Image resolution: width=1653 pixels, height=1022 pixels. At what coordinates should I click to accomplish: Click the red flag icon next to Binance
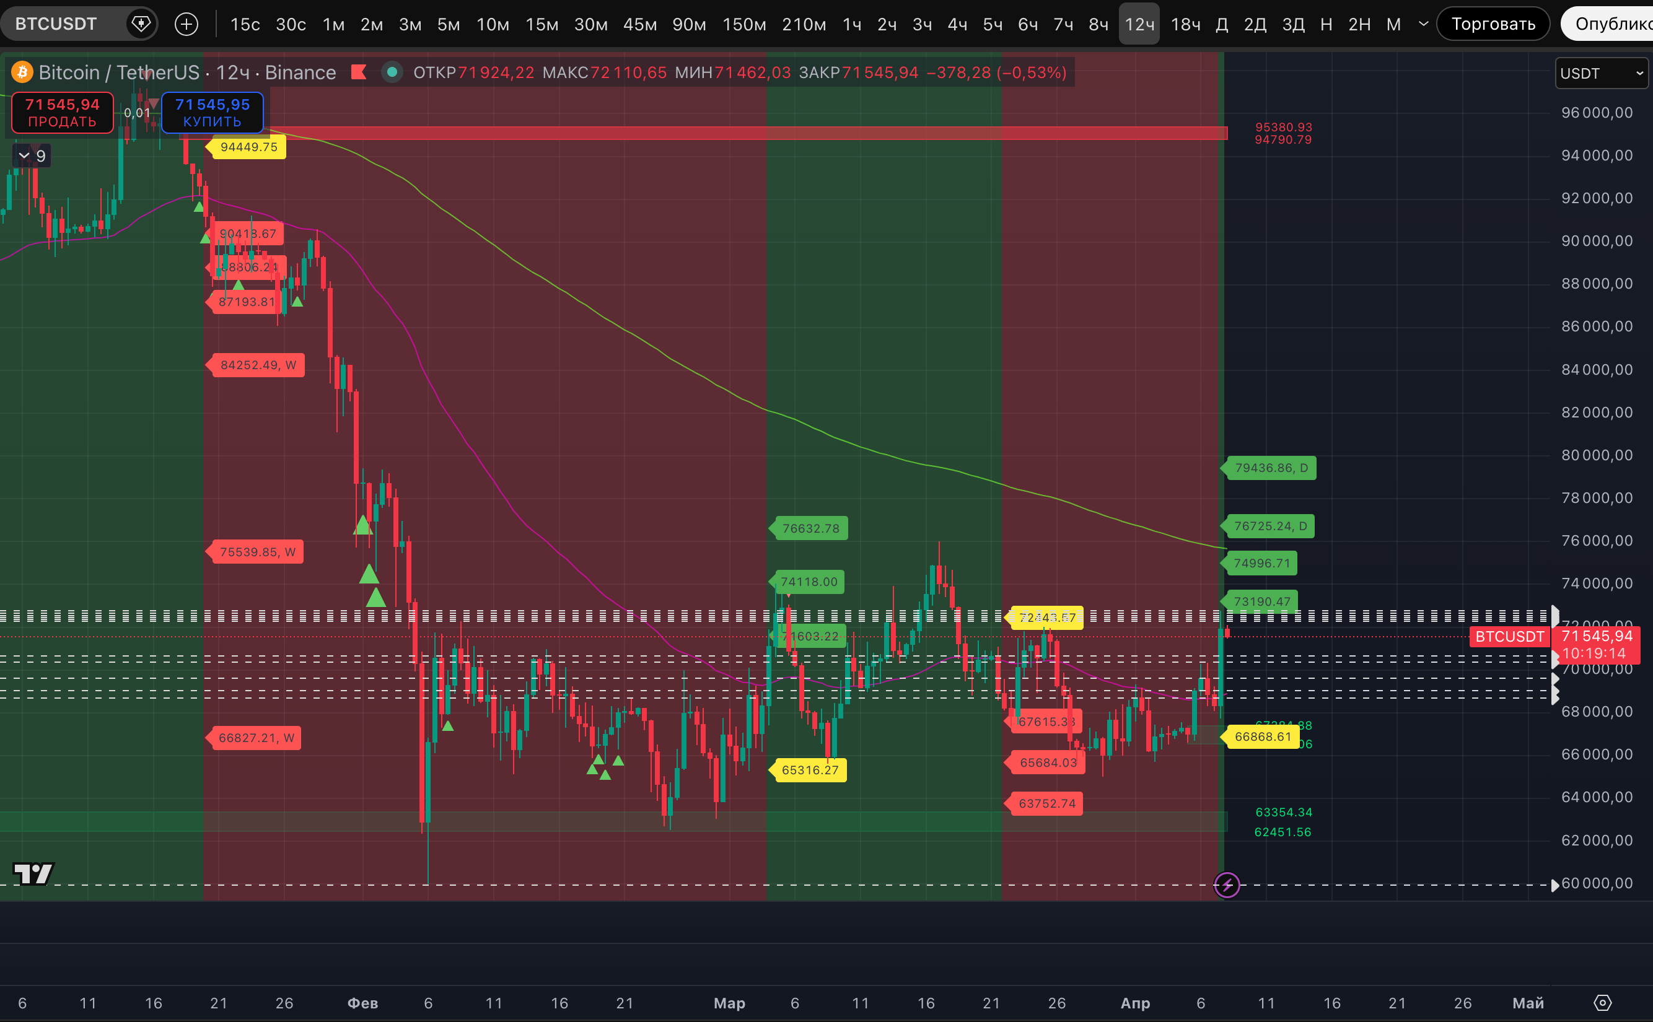[359, 72]
